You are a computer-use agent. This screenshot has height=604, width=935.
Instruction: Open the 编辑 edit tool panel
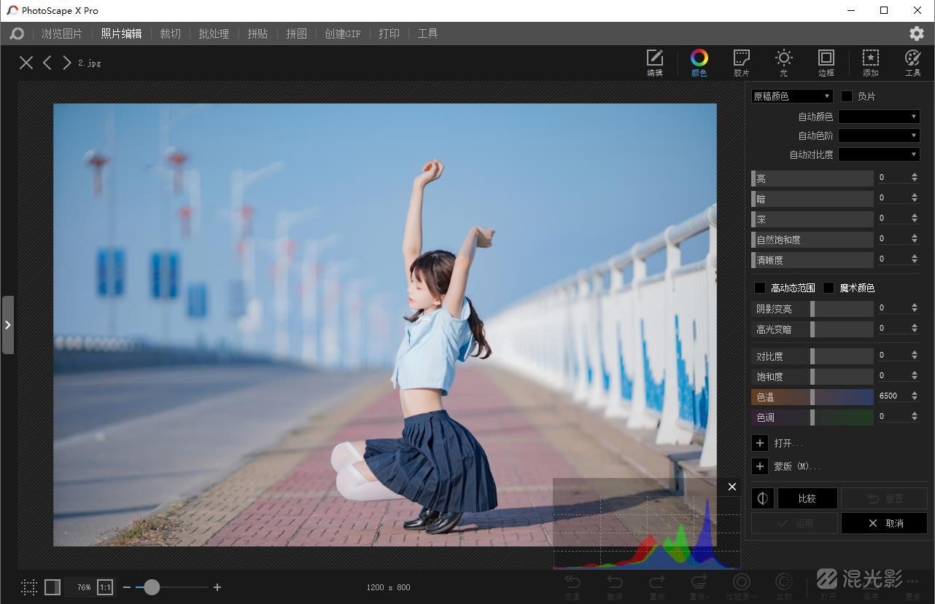pos(655,63)
